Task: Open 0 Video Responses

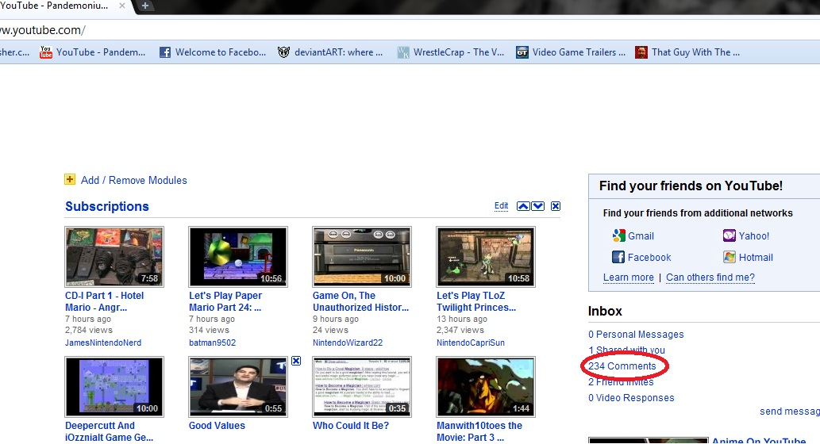Action: [x=631, y=398]
